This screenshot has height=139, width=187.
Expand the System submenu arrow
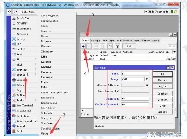point(36,74)
